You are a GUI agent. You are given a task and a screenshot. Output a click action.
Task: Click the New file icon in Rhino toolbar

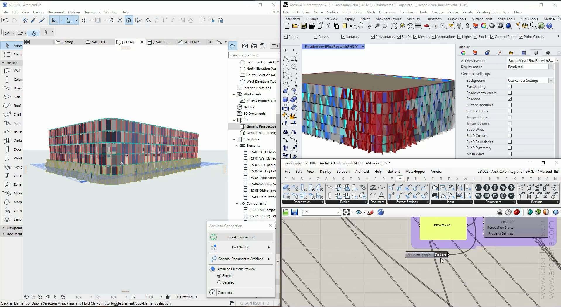pos(287,26)
